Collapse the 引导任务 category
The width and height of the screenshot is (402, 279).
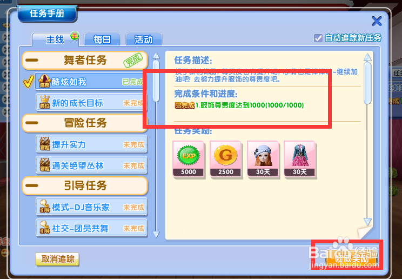32,185
